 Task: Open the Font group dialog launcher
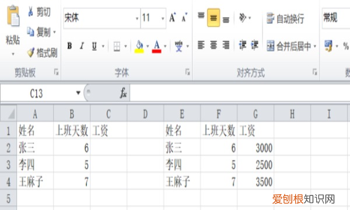[187, 72]
